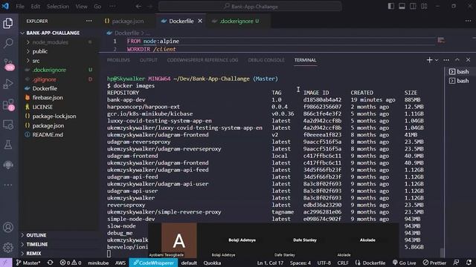
Task: Close the Dockerfile editor tab
Action: click(x=200, y=21)
